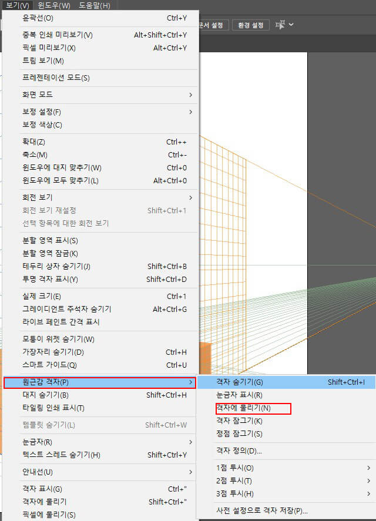Toggle 테두리 상자 숨기기(J)
Viewport: 376px width, 521px height.
tap(100, 267)
